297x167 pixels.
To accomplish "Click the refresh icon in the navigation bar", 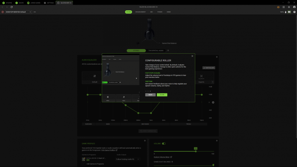I will (x=12, y=7).
